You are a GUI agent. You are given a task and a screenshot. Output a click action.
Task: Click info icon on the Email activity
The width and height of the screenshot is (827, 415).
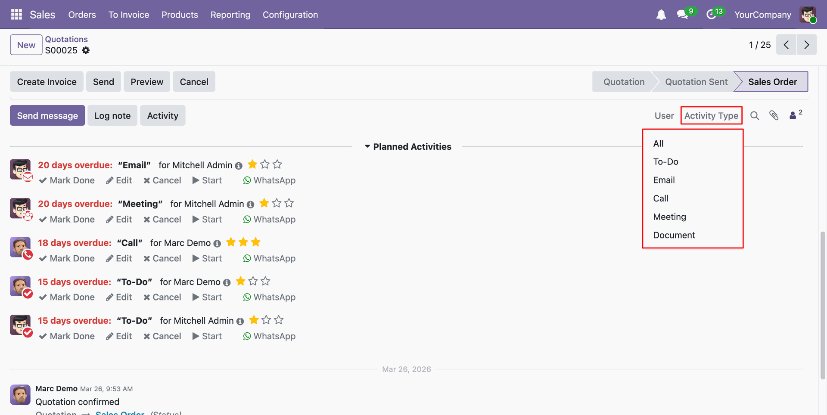pyautogui.click(x=239, y=166)
